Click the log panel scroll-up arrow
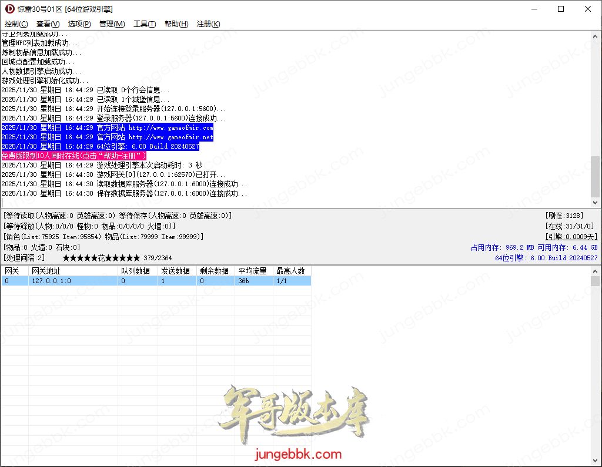 595,36
